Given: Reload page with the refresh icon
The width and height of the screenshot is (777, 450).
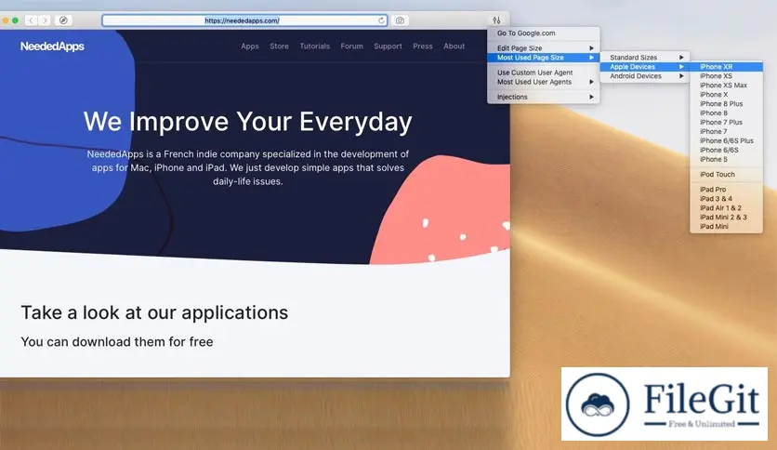Looking at the screenshot, I should click(x=381, y=20).
